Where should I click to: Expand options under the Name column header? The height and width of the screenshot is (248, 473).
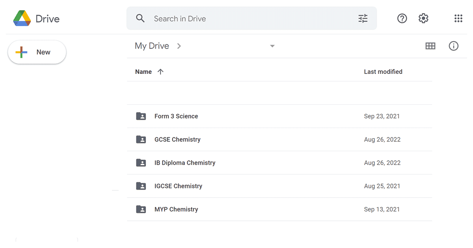point(143,71)
